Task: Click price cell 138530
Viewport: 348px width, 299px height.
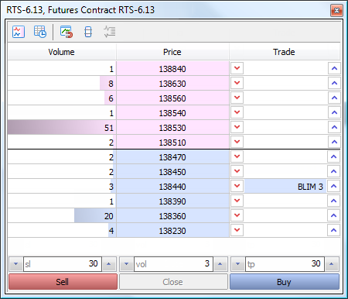Action: [172, 128]
